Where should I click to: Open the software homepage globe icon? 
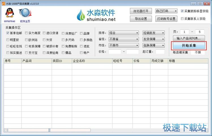[25, 13]
